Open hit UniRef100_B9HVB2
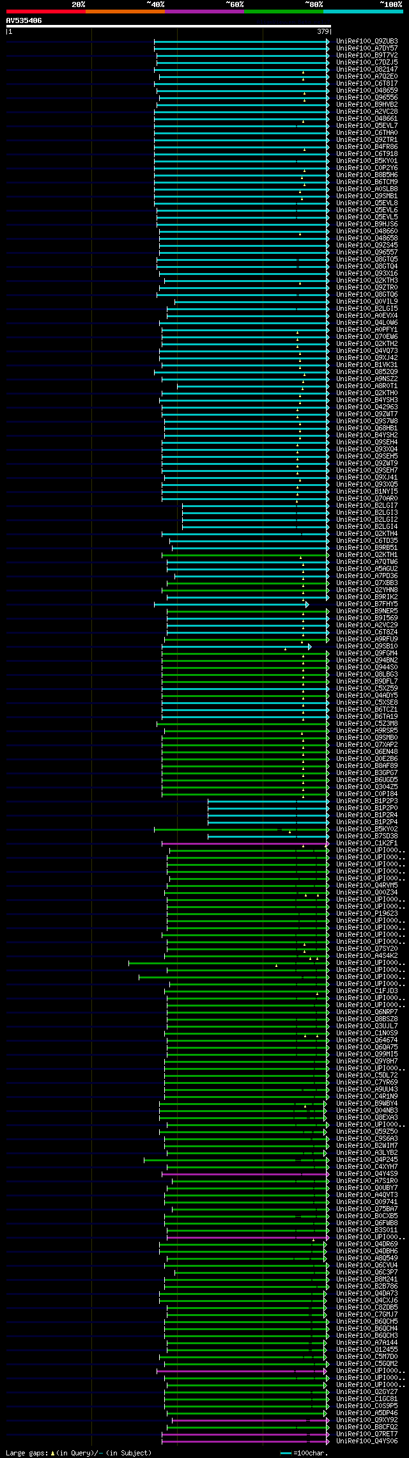Image resolution: width=409 pixels, height=1458 pixels. coord(367,105)
